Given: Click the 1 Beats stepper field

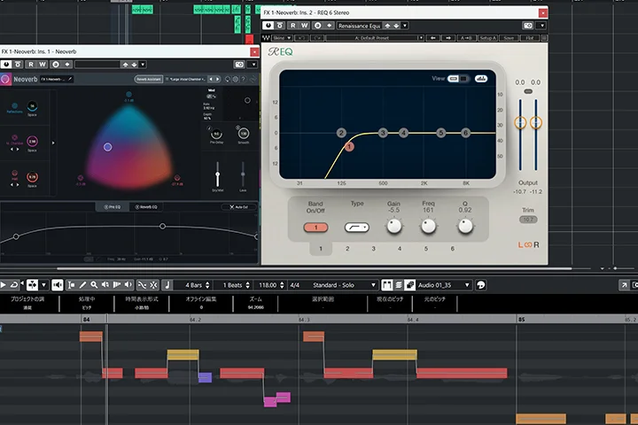Looking at the screenshot, I should [233, 285].
